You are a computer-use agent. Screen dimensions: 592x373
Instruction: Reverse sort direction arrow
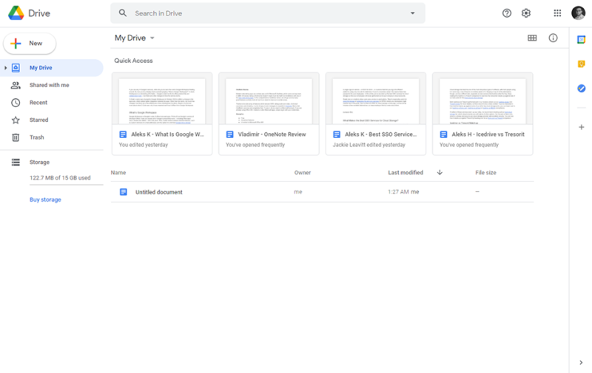tap(440, 173)
